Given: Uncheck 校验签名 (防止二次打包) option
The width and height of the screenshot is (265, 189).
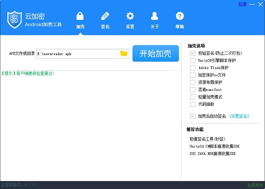Looking at the screenshot, I should click(193, 53).
